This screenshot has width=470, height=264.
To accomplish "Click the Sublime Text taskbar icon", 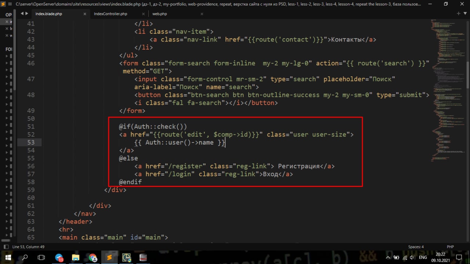I will tap(109, 258).
